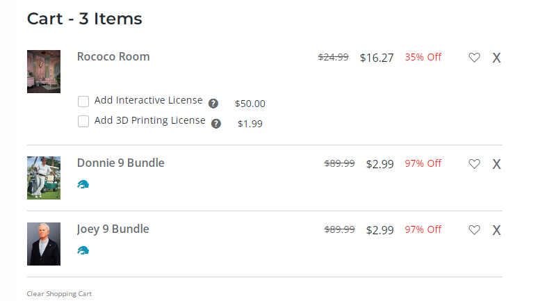Click blue icon under Joey 9 Bundle
The image size is (538, 301).
(83, 250)
